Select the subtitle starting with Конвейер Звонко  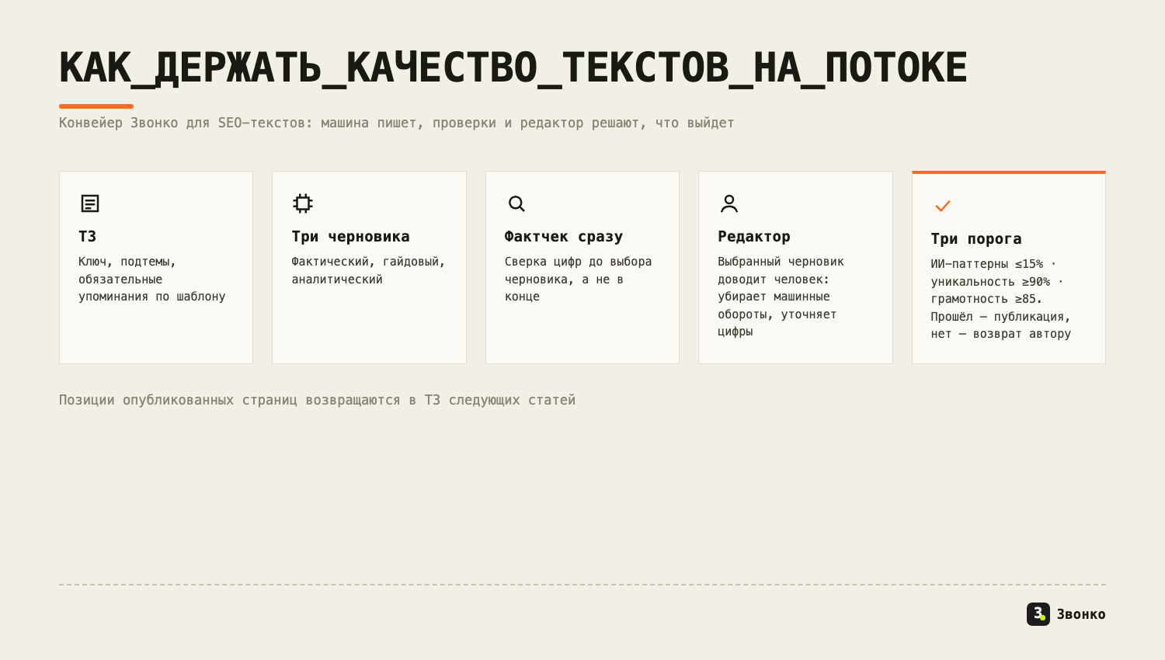pos(396,123)
